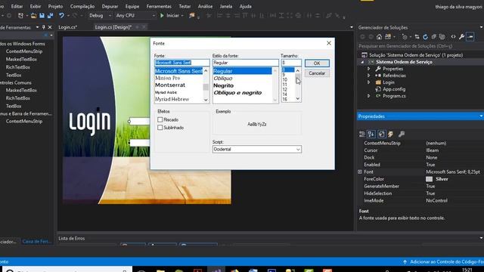Toggle the Sublinhado checkbox
Viewport: 484px width, 272px height.
[160, 128]
